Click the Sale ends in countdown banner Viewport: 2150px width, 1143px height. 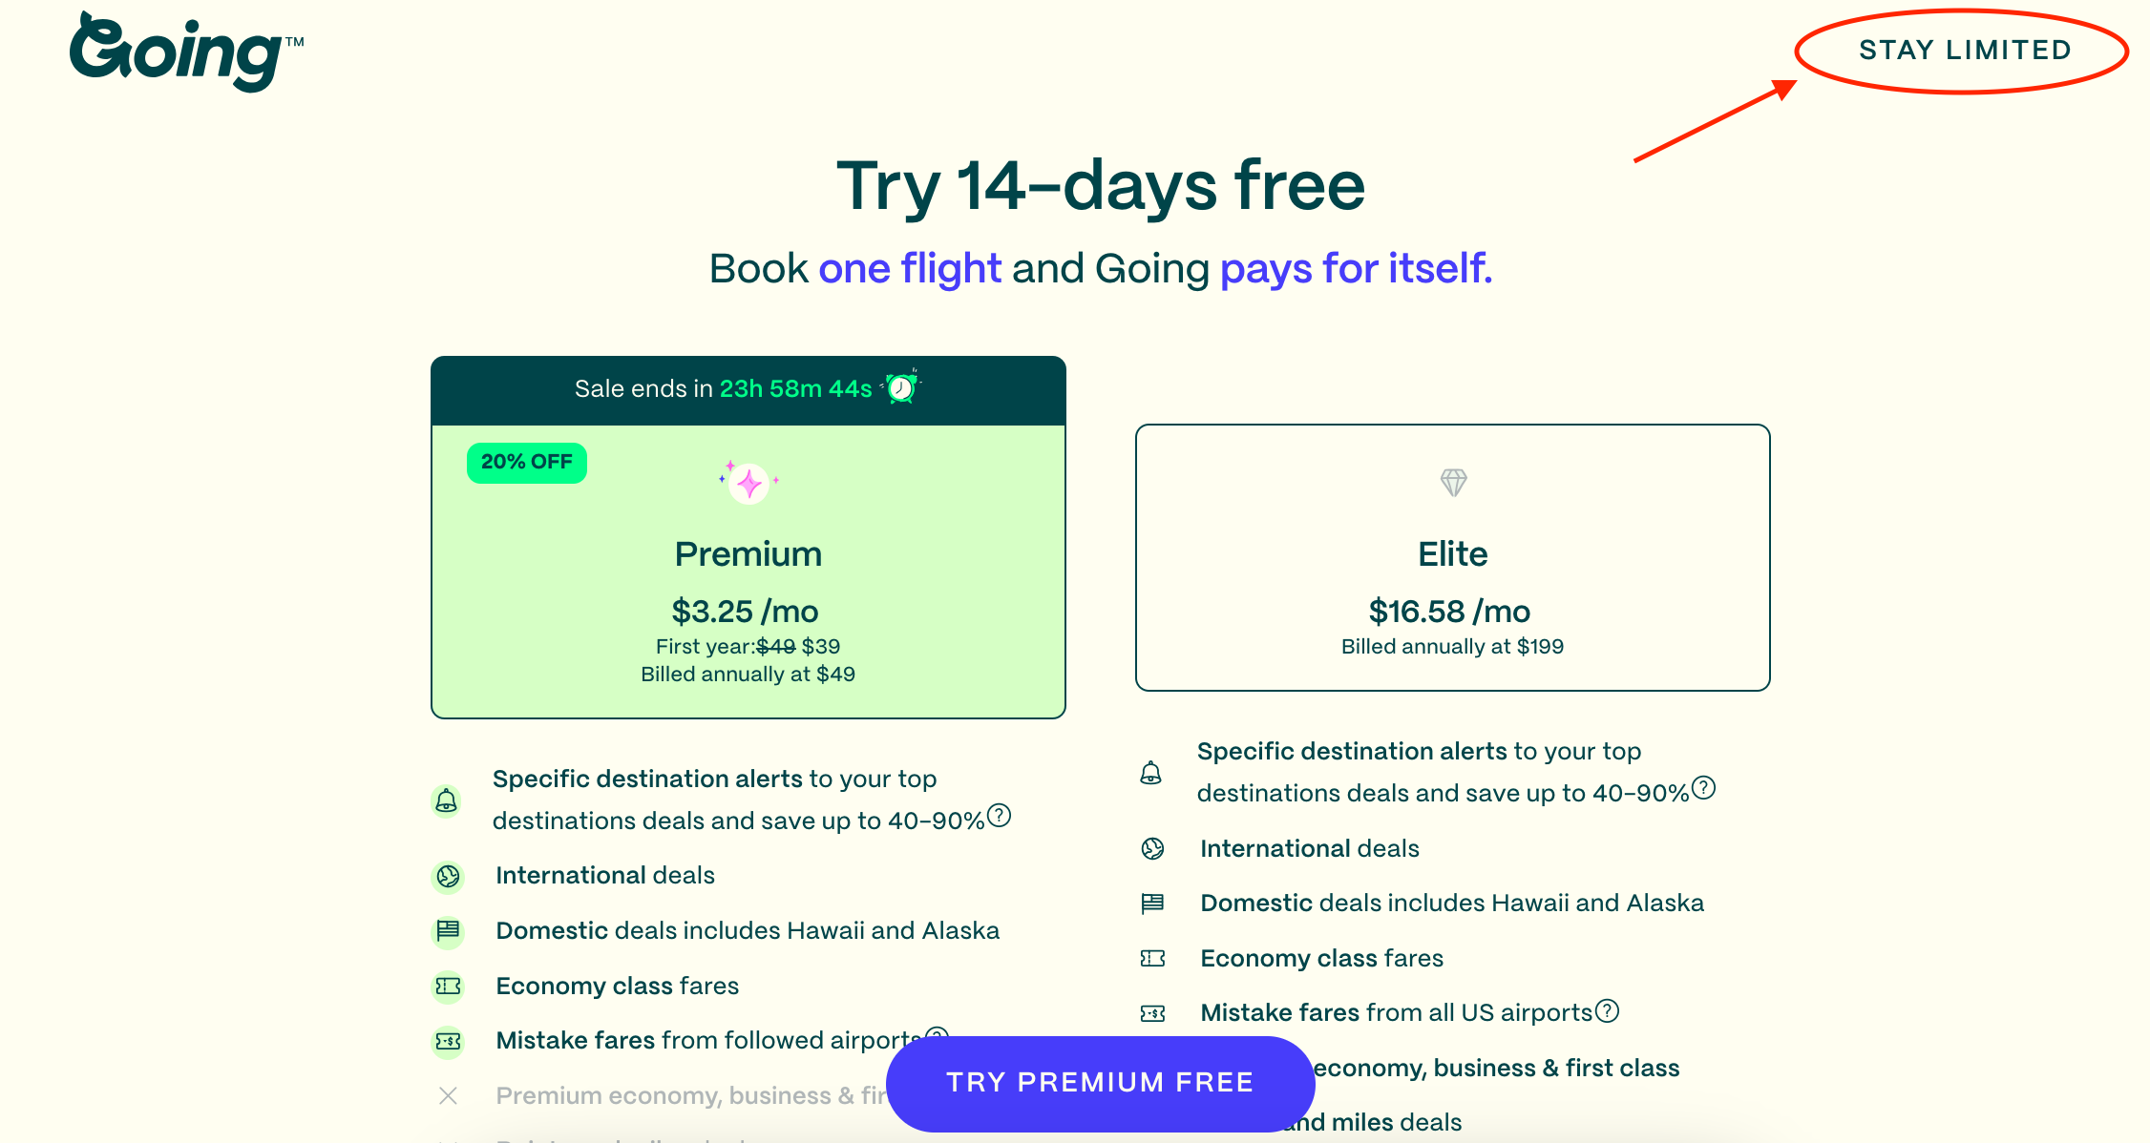pyautogui.click(x=748, y=389)
